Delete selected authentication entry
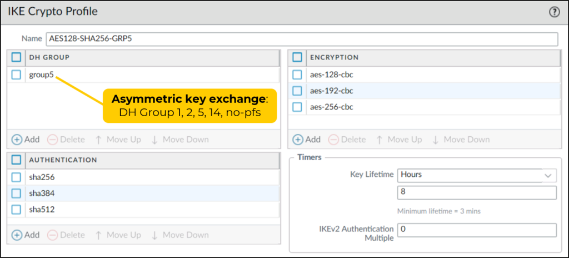 click(66, 235)
